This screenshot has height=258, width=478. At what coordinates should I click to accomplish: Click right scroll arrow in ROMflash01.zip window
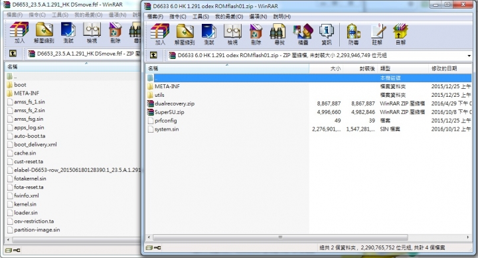point(468,237)
